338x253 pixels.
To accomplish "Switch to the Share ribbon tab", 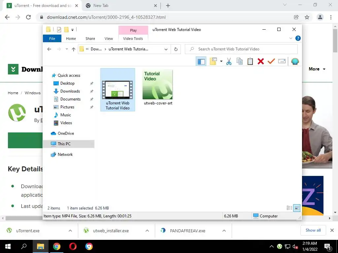I will (90, 39).
